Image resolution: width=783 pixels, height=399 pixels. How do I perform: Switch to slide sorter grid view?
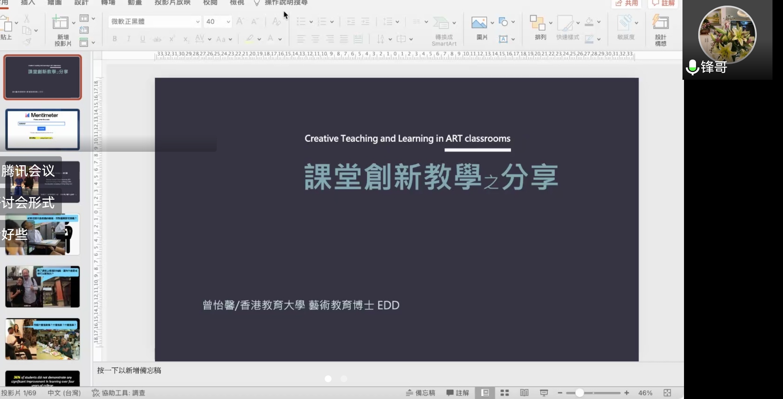[x=505, y=393]
